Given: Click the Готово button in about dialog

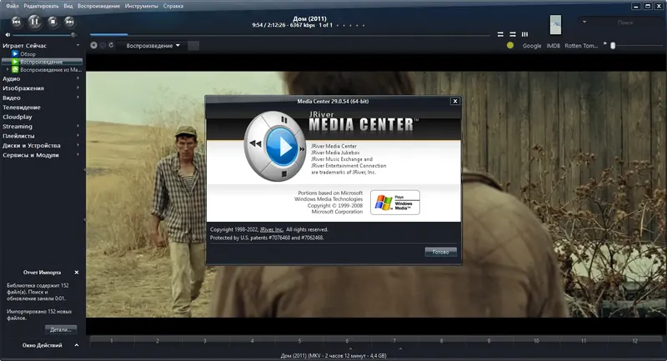Looking at the screenshot, I should tap(441, 252).
